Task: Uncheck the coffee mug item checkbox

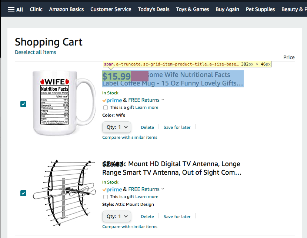Action: click(23, 104)
